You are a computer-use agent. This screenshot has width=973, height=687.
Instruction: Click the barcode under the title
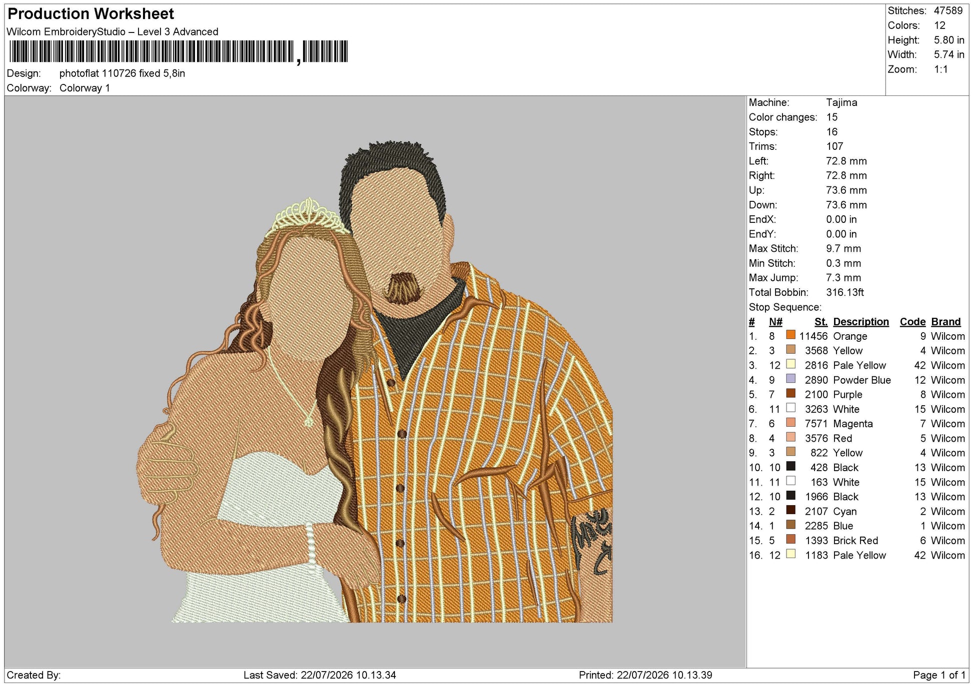point(178,51)
